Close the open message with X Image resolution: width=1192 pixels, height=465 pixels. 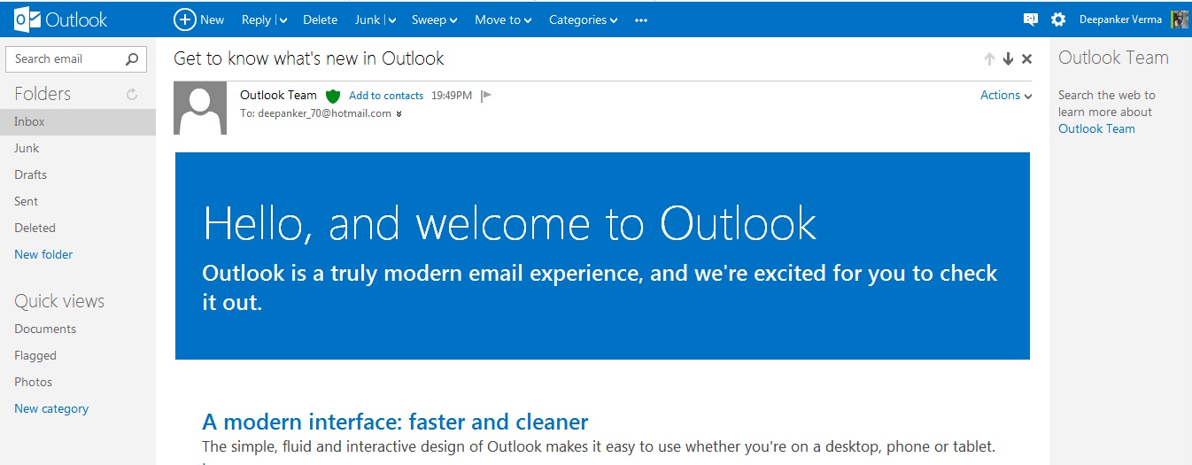1027,59
